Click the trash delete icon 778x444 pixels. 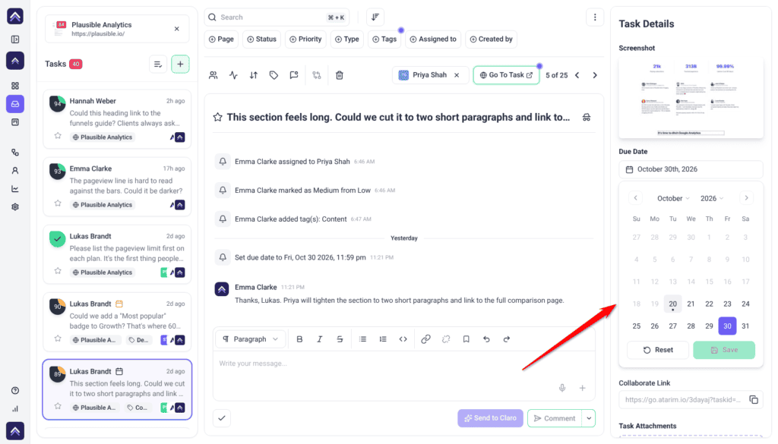click(x=340, y=75)
